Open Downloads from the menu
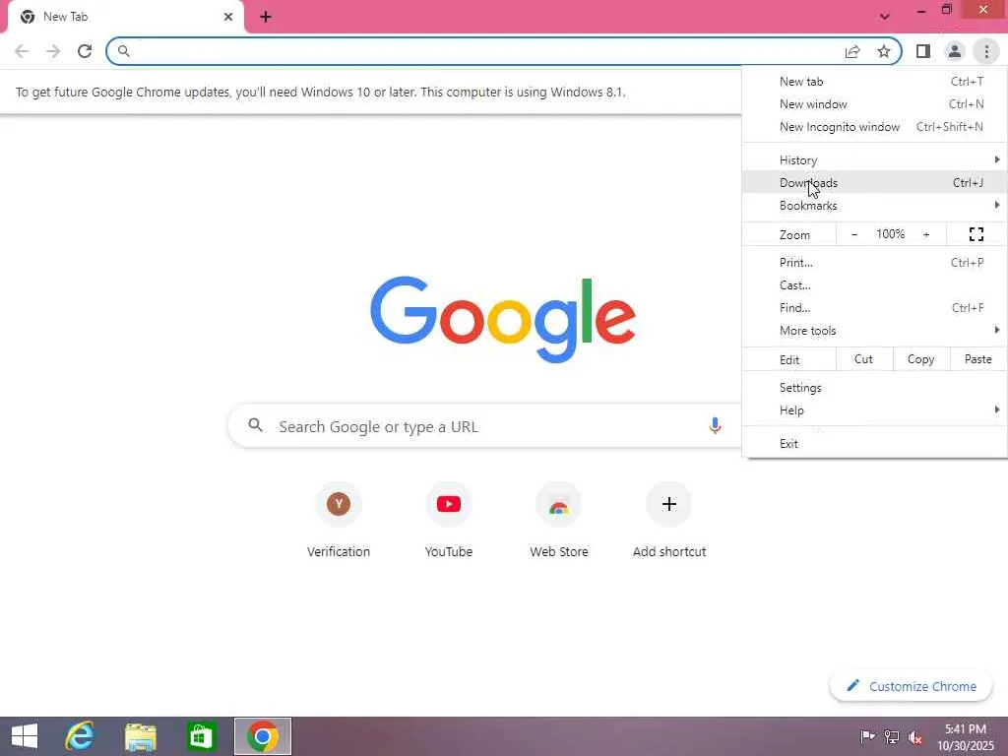 874,182
